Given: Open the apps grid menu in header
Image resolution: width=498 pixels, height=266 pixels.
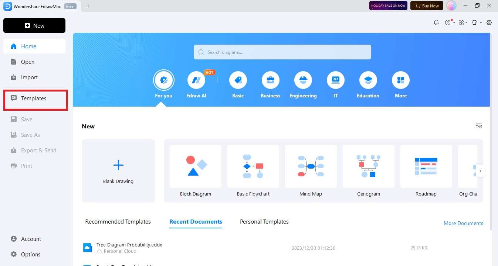Looking at the screenshot, I should tap(461, 23).
